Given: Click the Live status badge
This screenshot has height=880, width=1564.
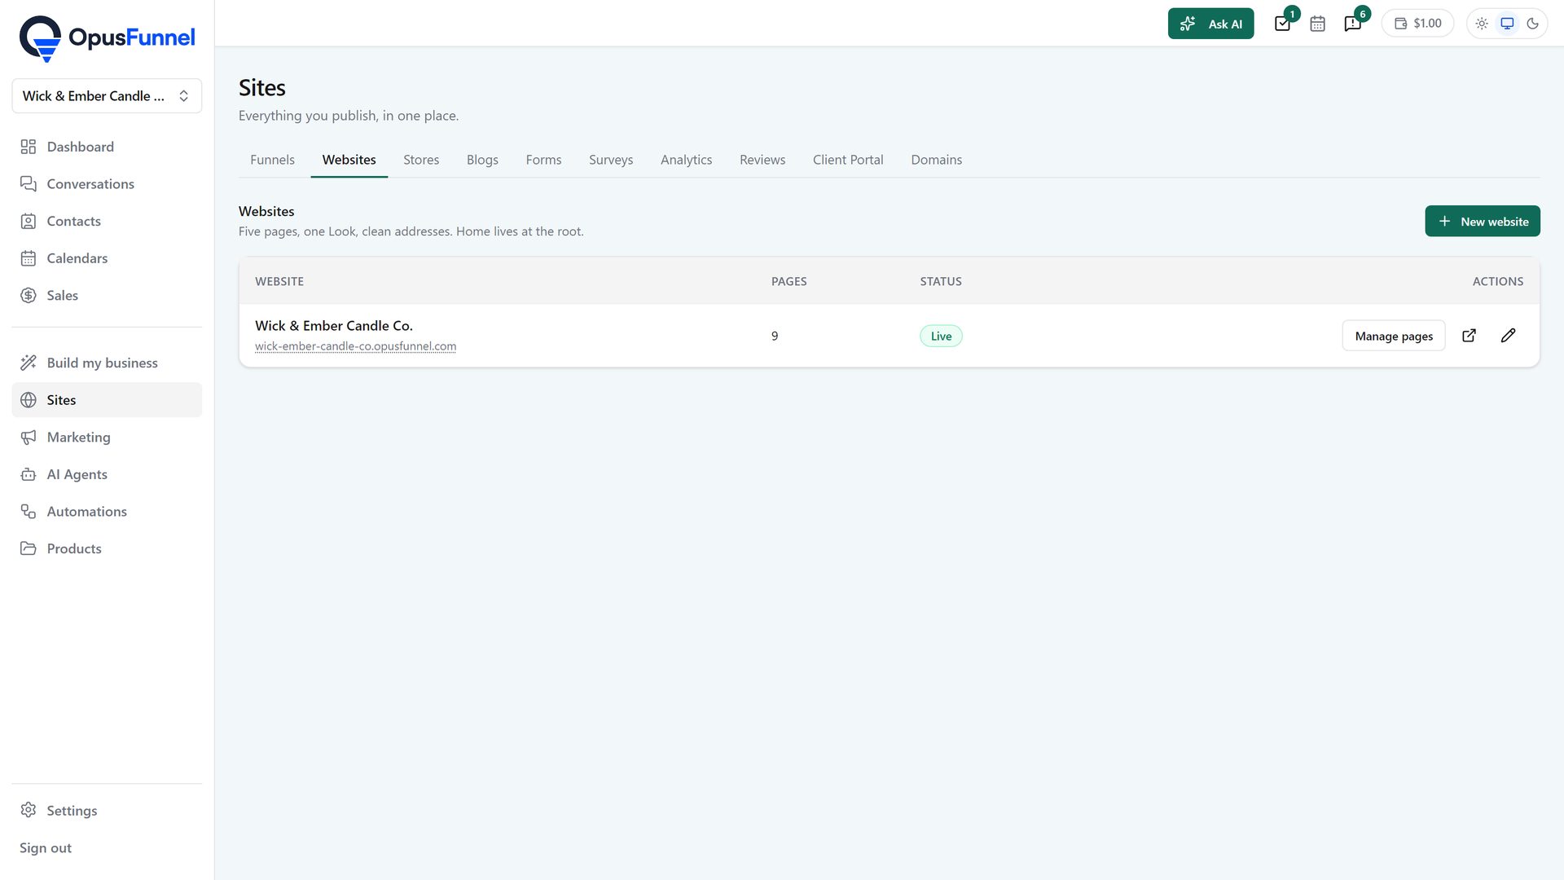Looking at the screenshot, I should (941, 336).
